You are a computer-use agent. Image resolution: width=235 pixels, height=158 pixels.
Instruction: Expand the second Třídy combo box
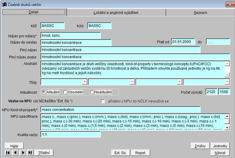pyautogui.click(x=132, y=82)
